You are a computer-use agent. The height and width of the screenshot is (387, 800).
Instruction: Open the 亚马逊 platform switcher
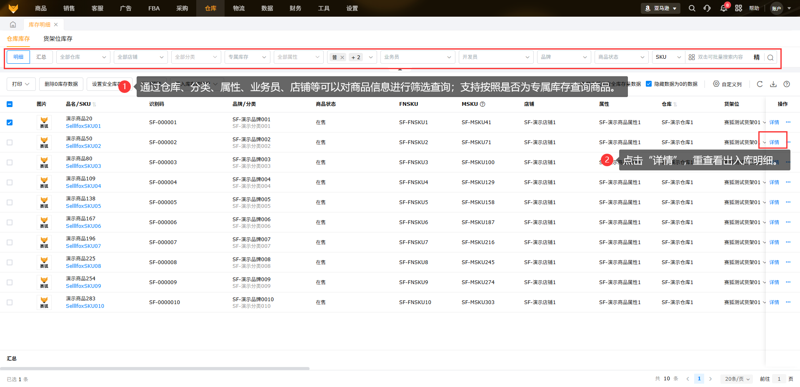[660, 8]
